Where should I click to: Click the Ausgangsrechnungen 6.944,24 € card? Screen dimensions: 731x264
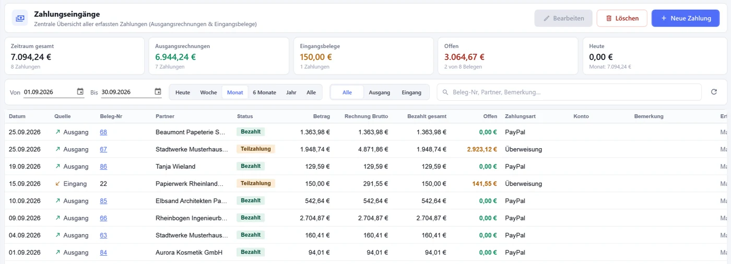click(218, 56)
